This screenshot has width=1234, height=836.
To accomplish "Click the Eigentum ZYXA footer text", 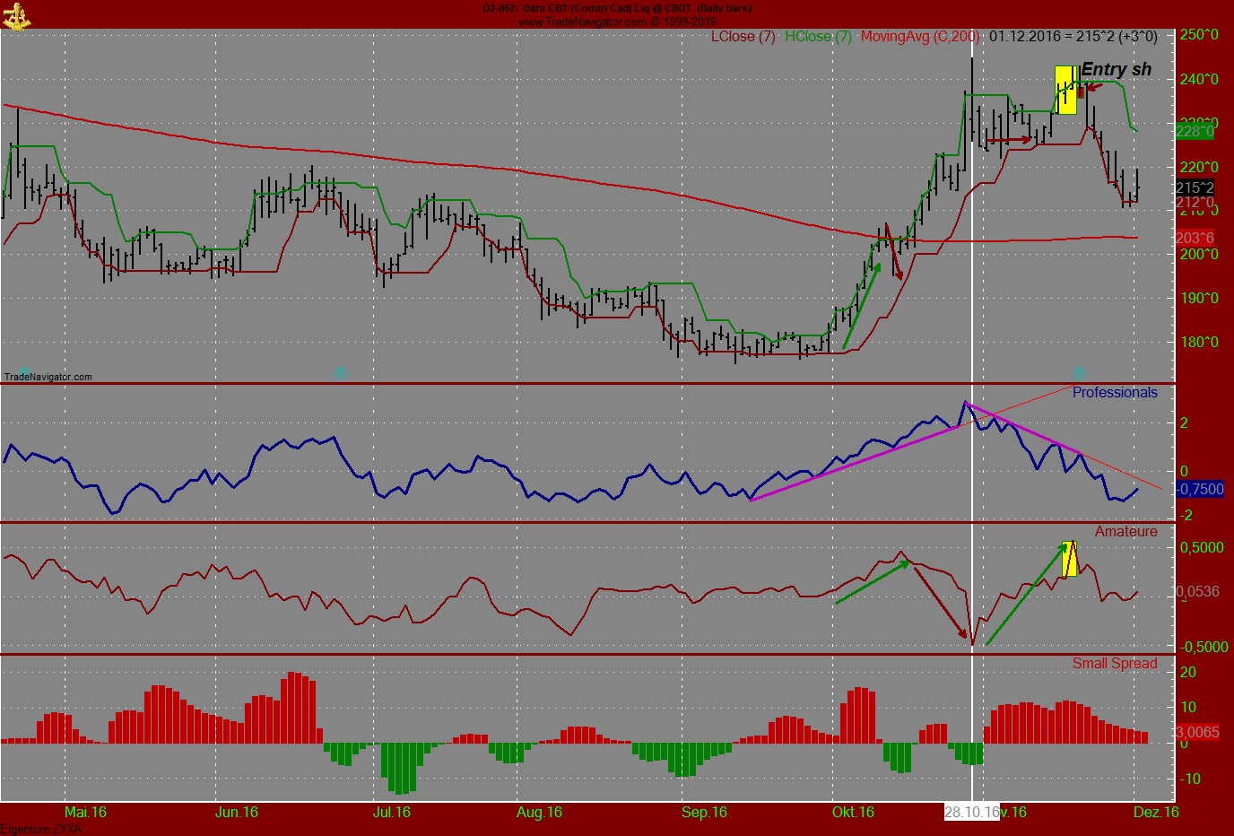I will 40,830.
